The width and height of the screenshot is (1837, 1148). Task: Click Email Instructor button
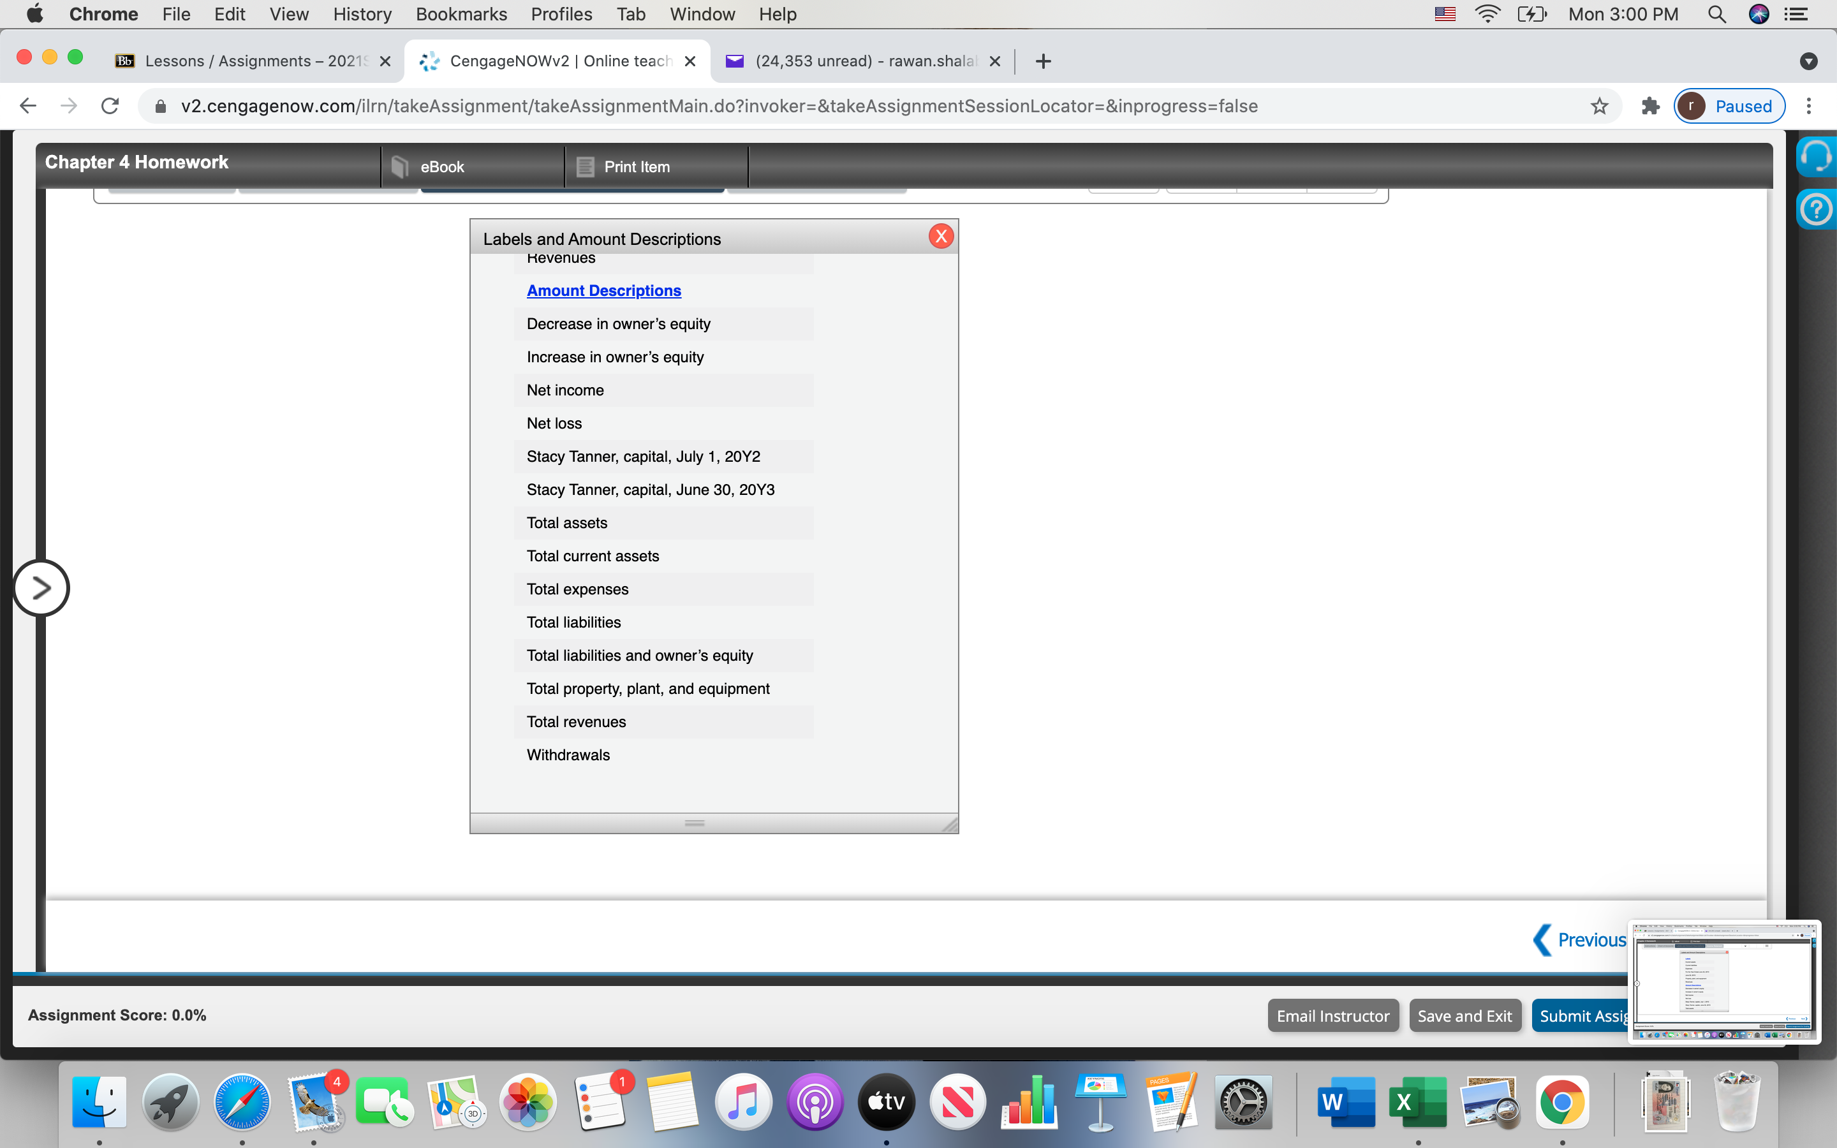pyautogui.click(x=1332, y=1016)
